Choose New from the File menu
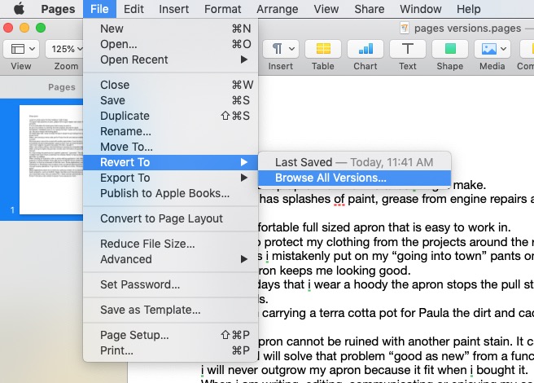This screenshot has height=383, width=534. click(171, 29)
